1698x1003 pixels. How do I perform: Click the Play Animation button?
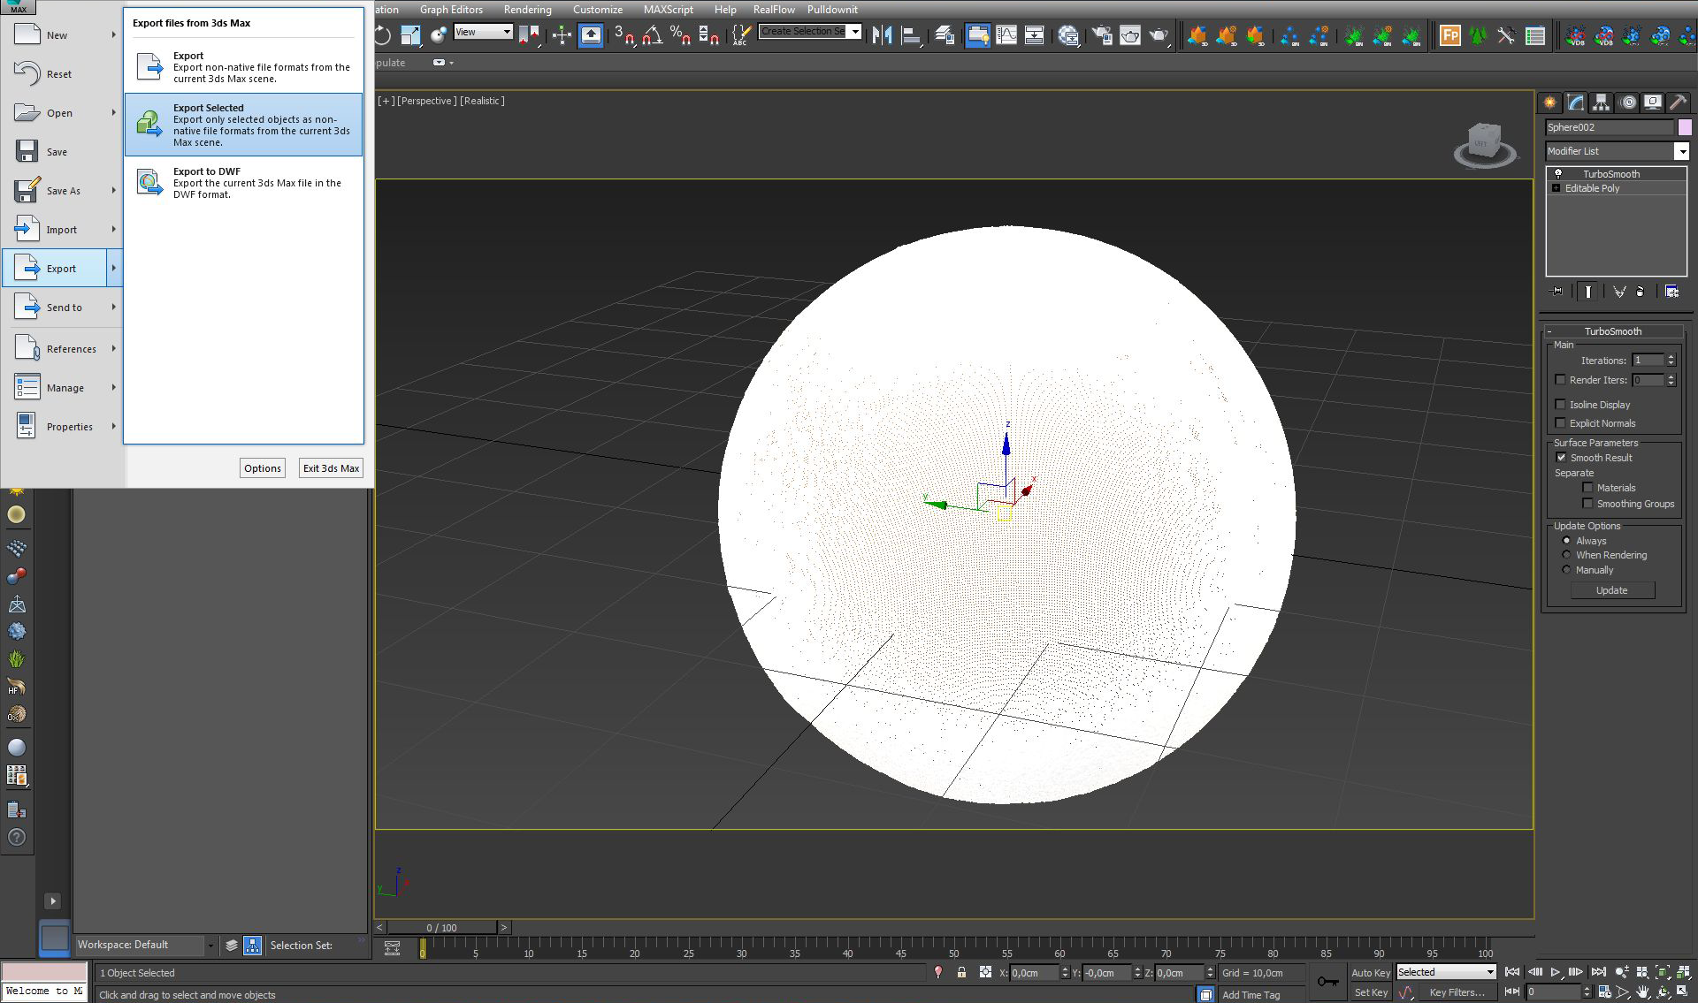coord(1556,972)
